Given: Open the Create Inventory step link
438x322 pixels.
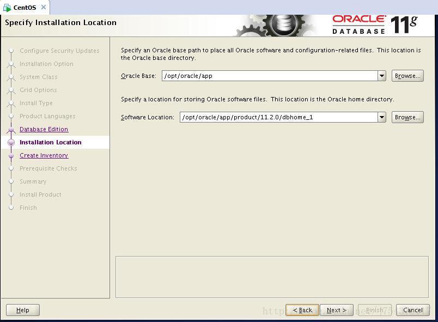Looking at the screenshot, I should [x=44, y=155].
